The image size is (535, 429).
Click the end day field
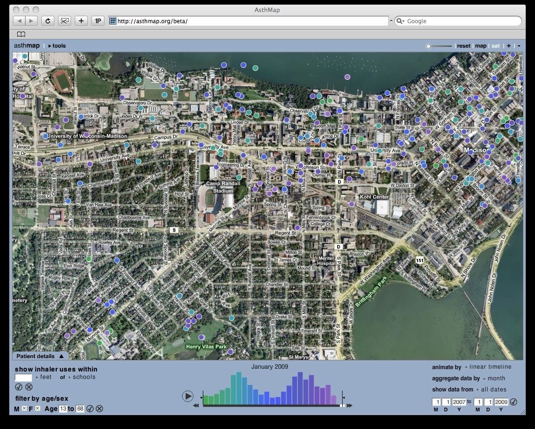[x=489, y=402]
